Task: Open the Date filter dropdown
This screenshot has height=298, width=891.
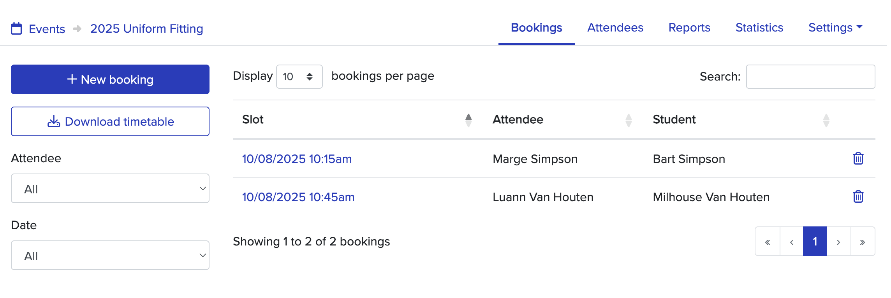Action: (110, 255)
